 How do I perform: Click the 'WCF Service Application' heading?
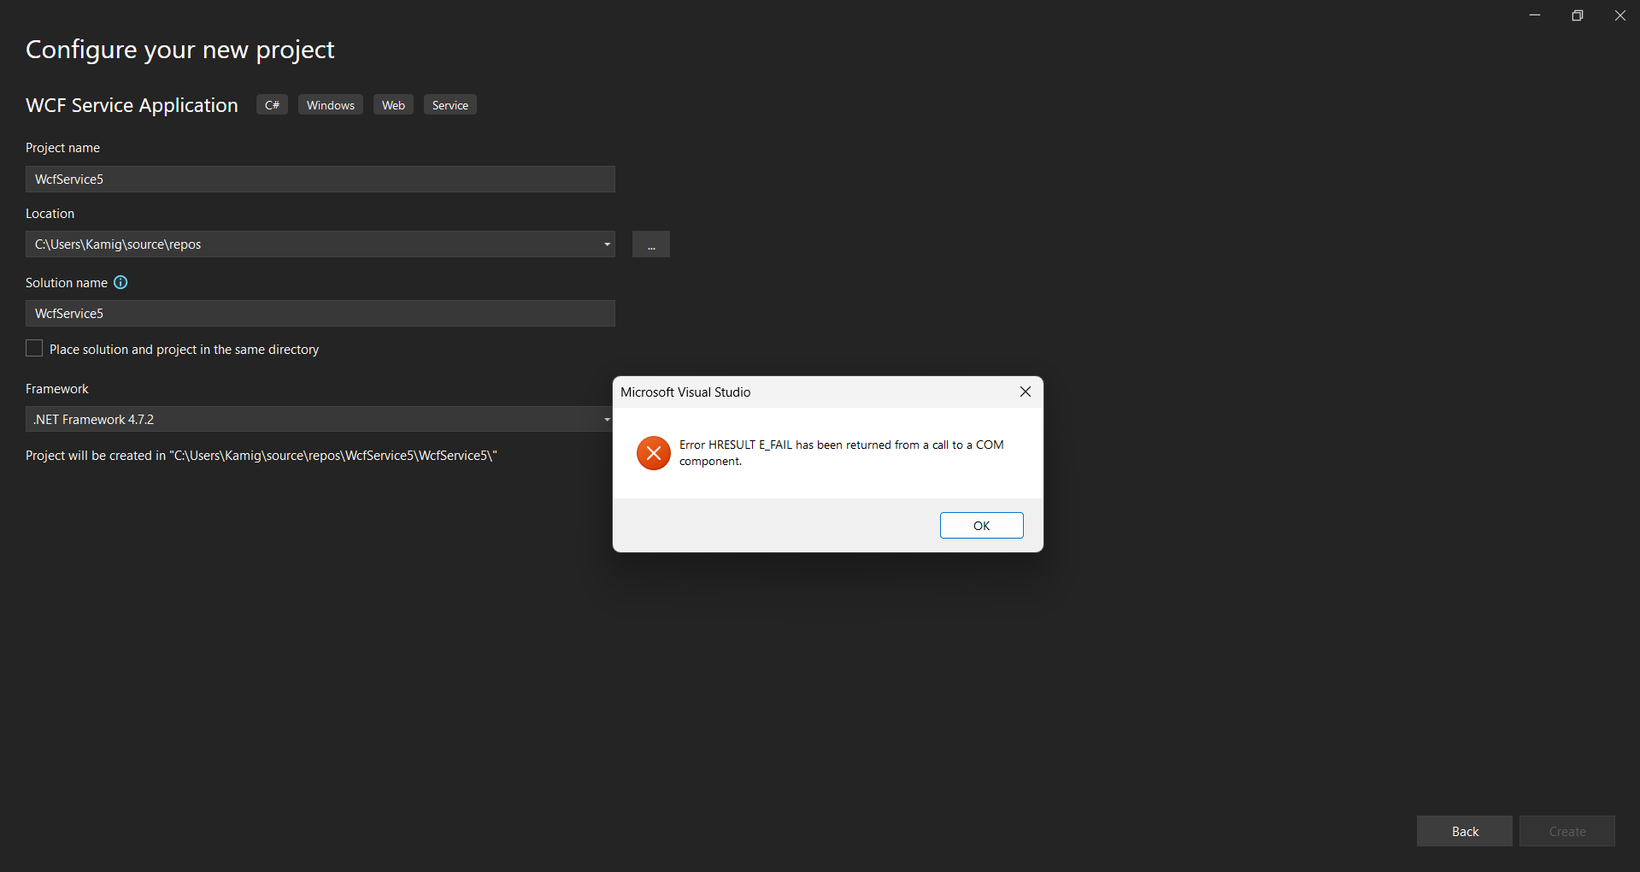coord(132,105)
